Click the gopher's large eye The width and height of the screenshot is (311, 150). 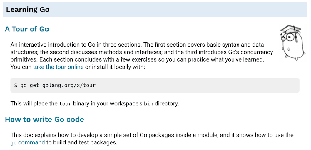(290, 37)
